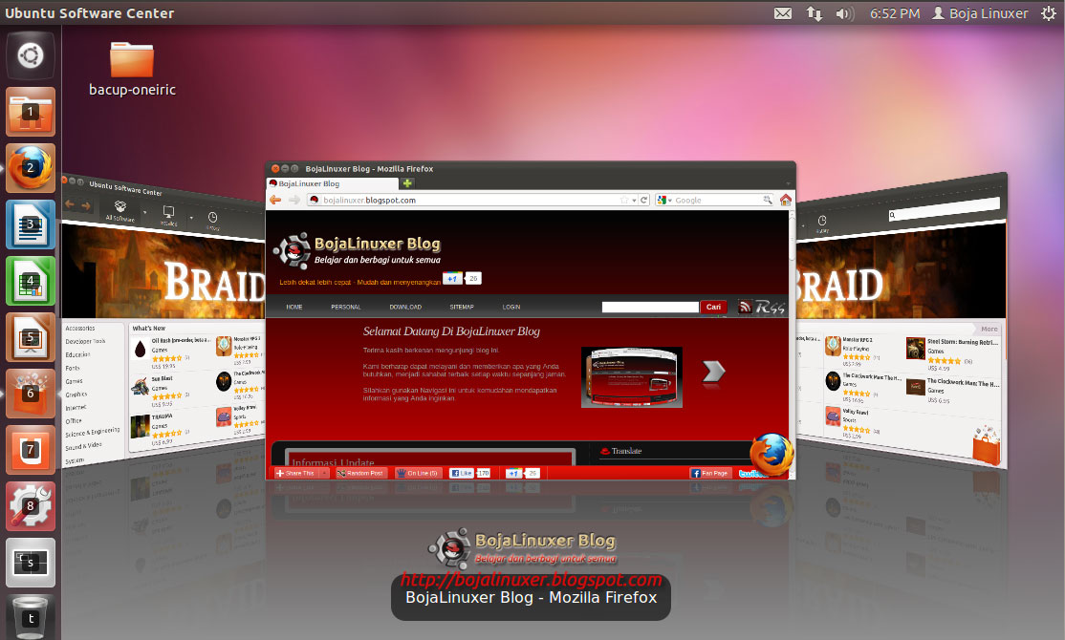Click the red Cari search button
This screenshot has height=640, width=1065.
(x=713, y=307)
